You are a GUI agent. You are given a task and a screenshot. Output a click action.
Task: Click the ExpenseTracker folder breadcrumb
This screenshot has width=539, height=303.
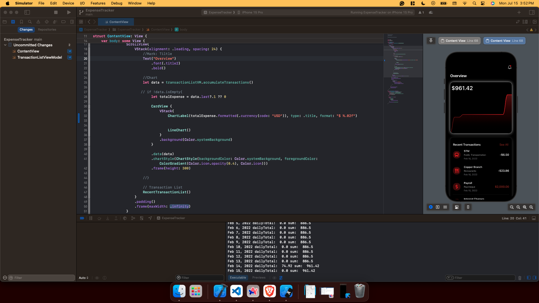pyautogui.click(x=127, y=29)
